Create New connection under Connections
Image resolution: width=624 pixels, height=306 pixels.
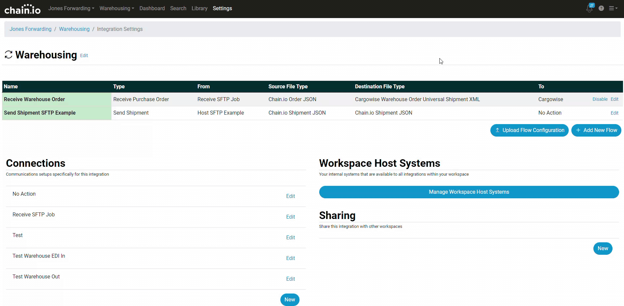pos(290,299)
